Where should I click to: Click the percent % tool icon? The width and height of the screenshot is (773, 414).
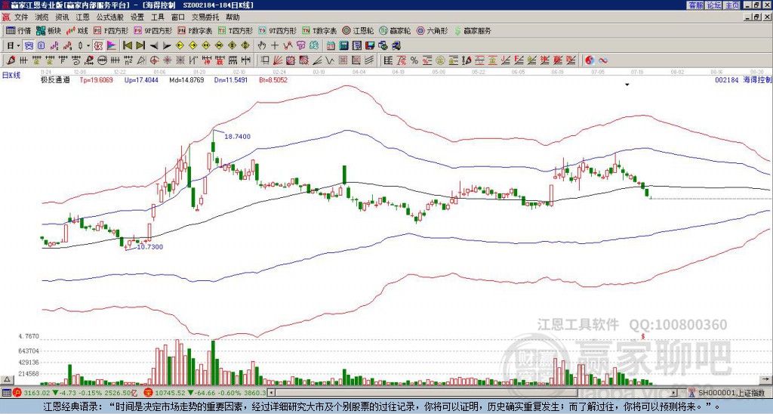[414, 60]
